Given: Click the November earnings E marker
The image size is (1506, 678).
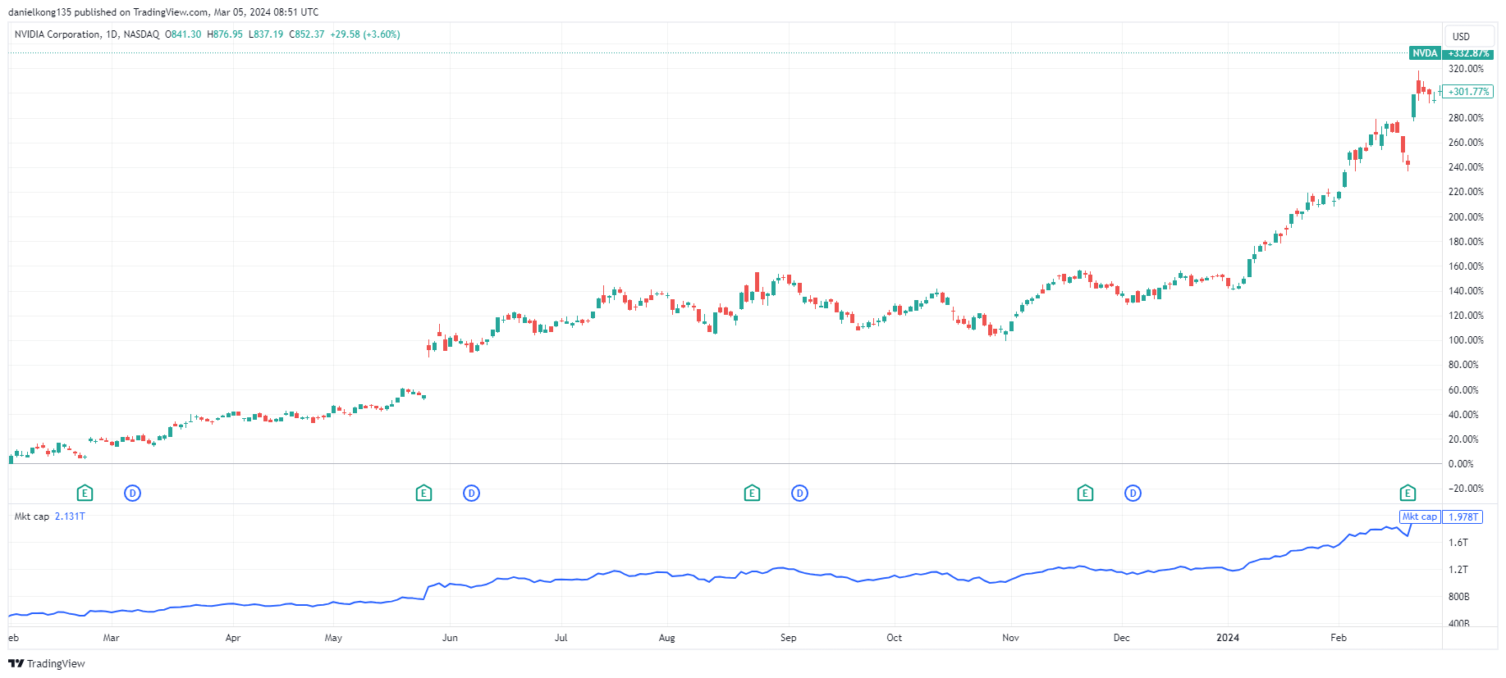Looking at the screenshot, I should (1085, 493).
